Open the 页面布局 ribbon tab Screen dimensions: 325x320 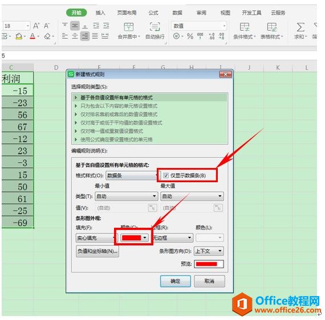pos(127,13)
